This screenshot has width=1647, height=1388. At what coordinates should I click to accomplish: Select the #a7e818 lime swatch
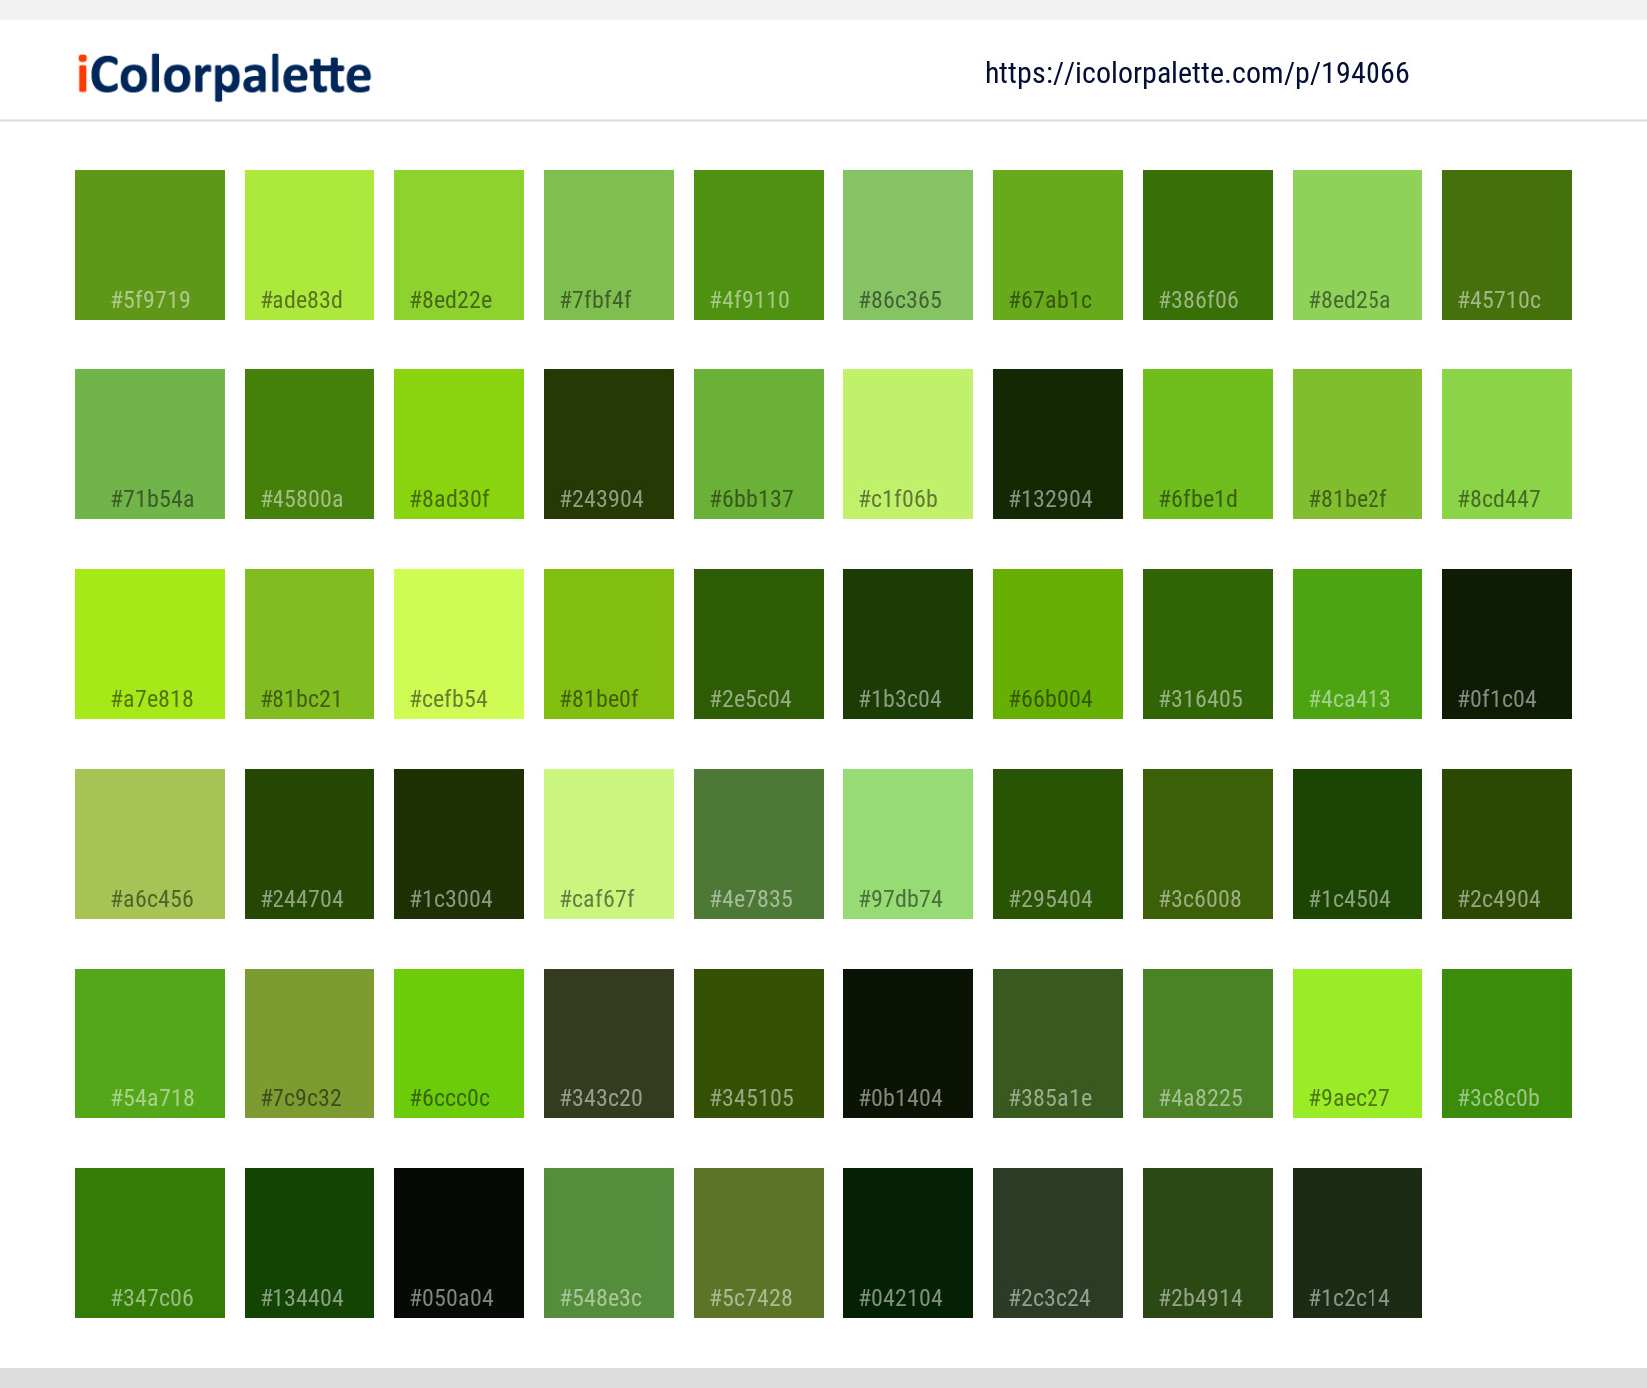point(150,644)
